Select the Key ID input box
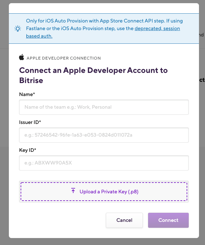 [104, 163]
